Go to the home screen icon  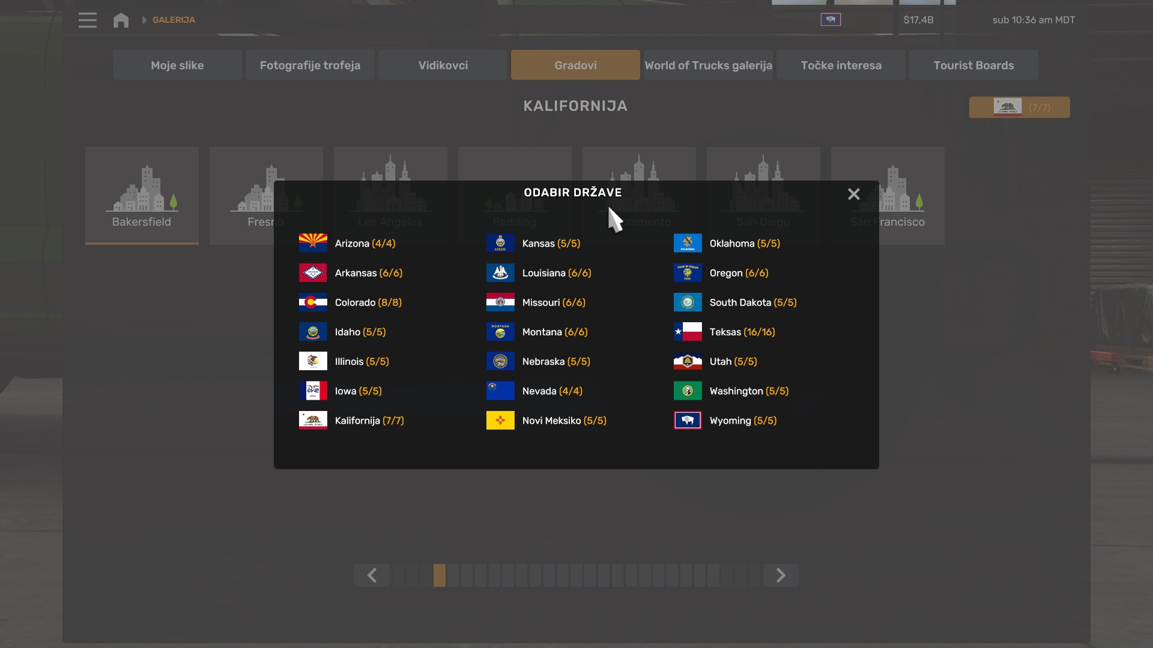click(121, 20)
